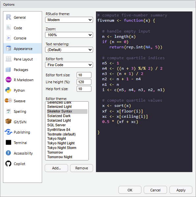The width and height of the screenshot is (196, 197).
Task: Open the Zoom level dropdown
Action: coord(69,35)
